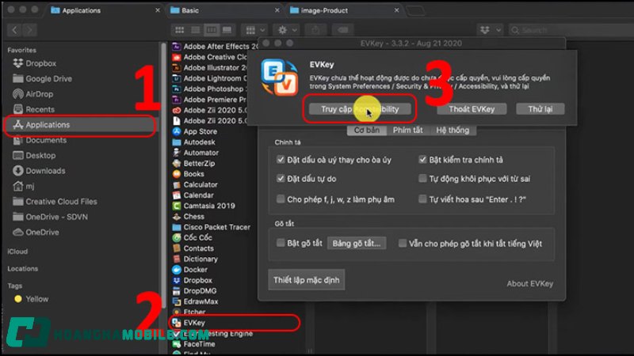634x356 pixels.
Task: Click the Cốc Cốc browser app icon
Action: (x=178, y=237)
